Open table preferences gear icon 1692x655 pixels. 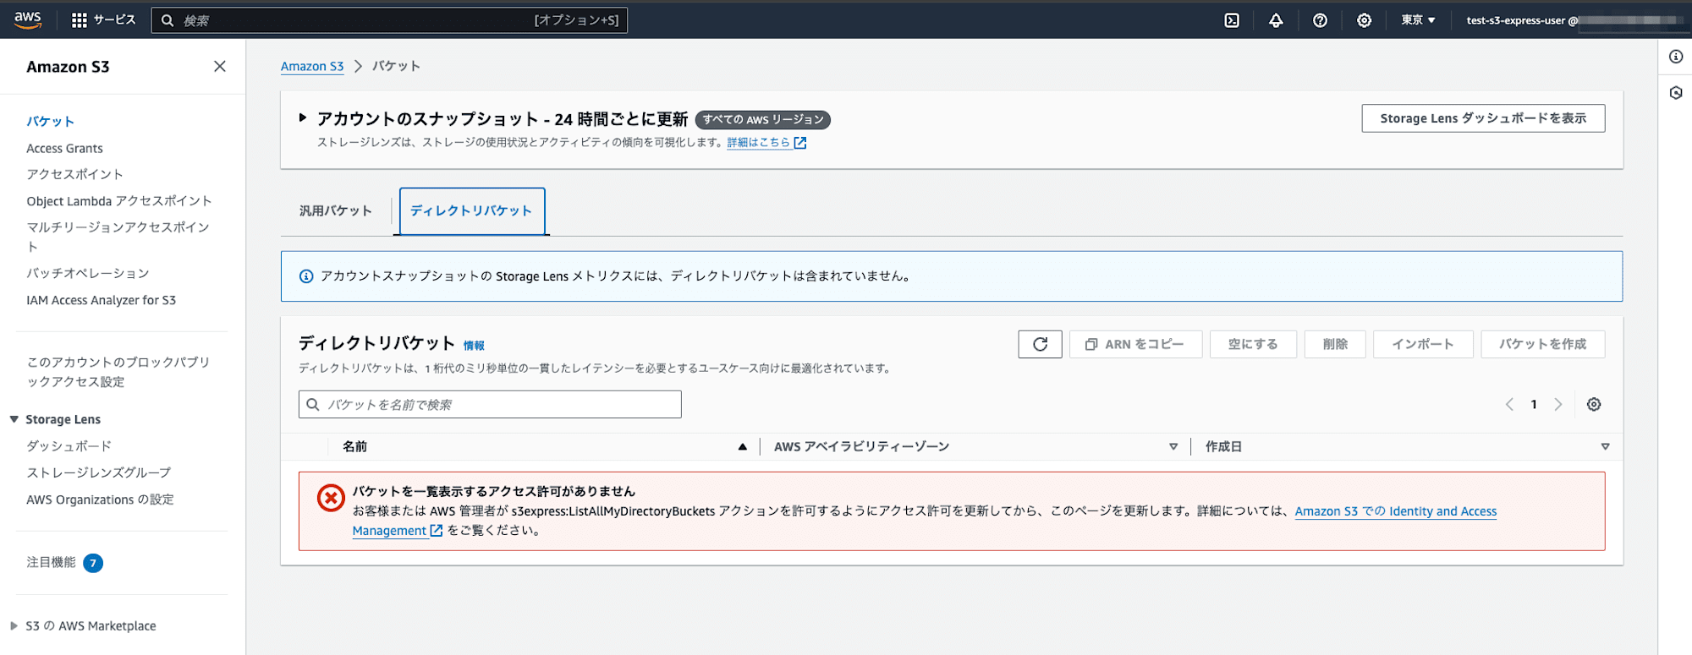click(1594, 405)
